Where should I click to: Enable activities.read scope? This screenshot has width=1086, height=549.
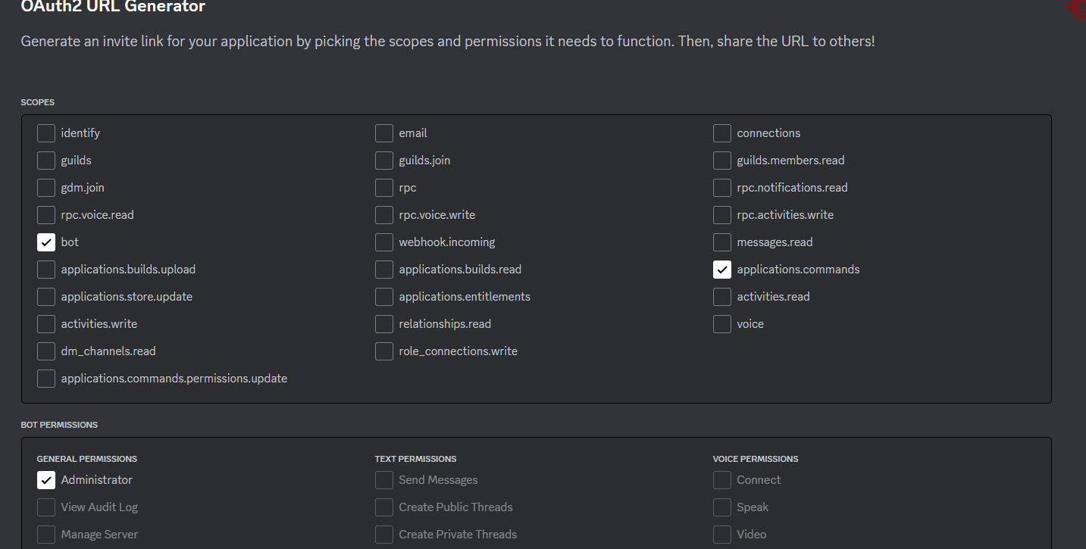722,297
